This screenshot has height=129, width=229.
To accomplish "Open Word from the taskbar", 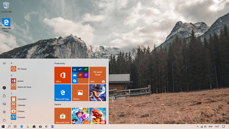I will pos(53,126).
